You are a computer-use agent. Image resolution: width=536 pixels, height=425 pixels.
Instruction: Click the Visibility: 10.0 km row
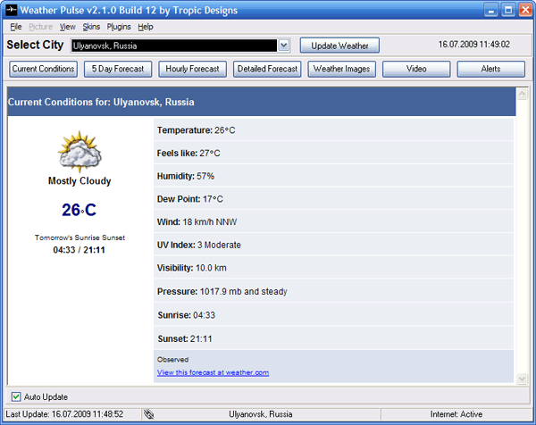pyautogui.click(x=333, y=268)
